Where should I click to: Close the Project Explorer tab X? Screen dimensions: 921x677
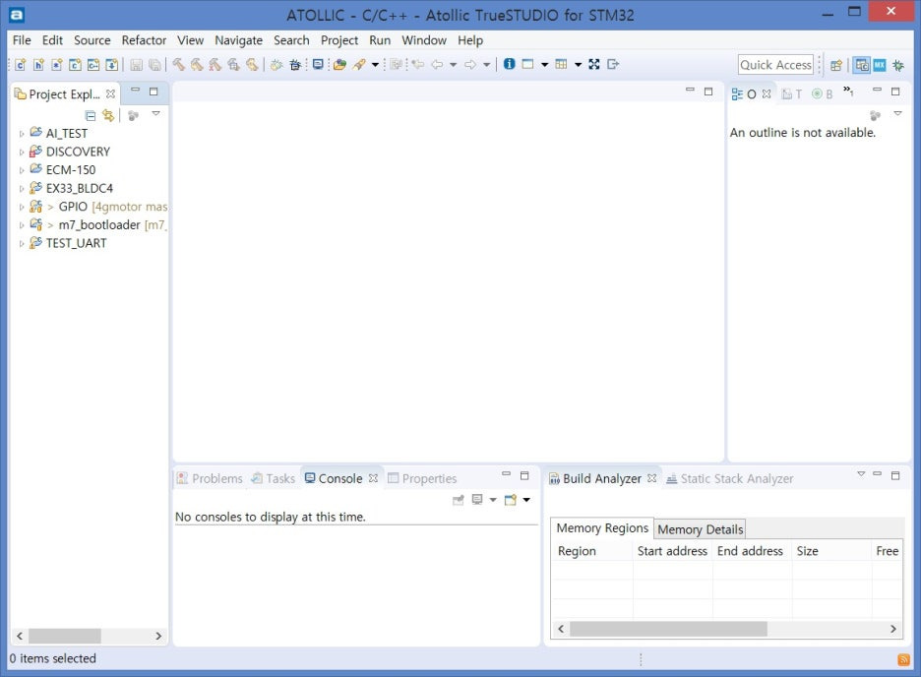110,93
